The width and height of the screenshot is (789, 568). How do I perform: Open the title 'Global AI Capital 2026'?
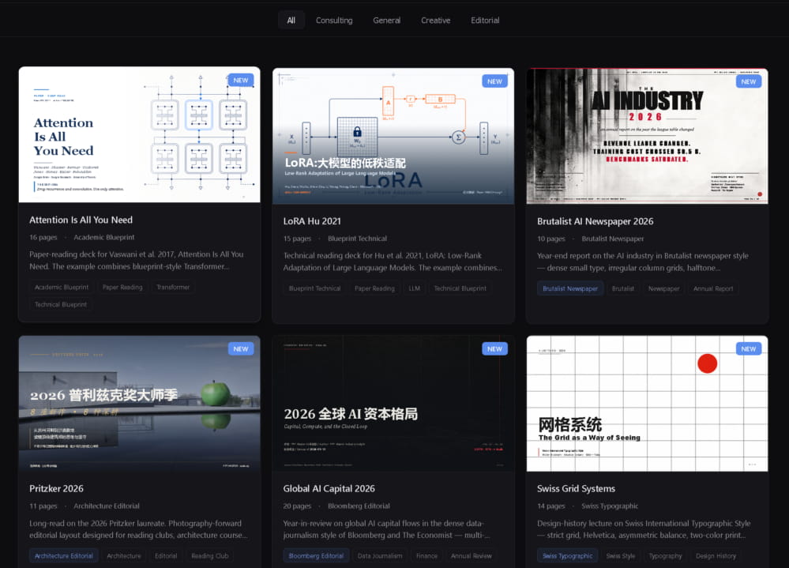click(x=329, y=488)
